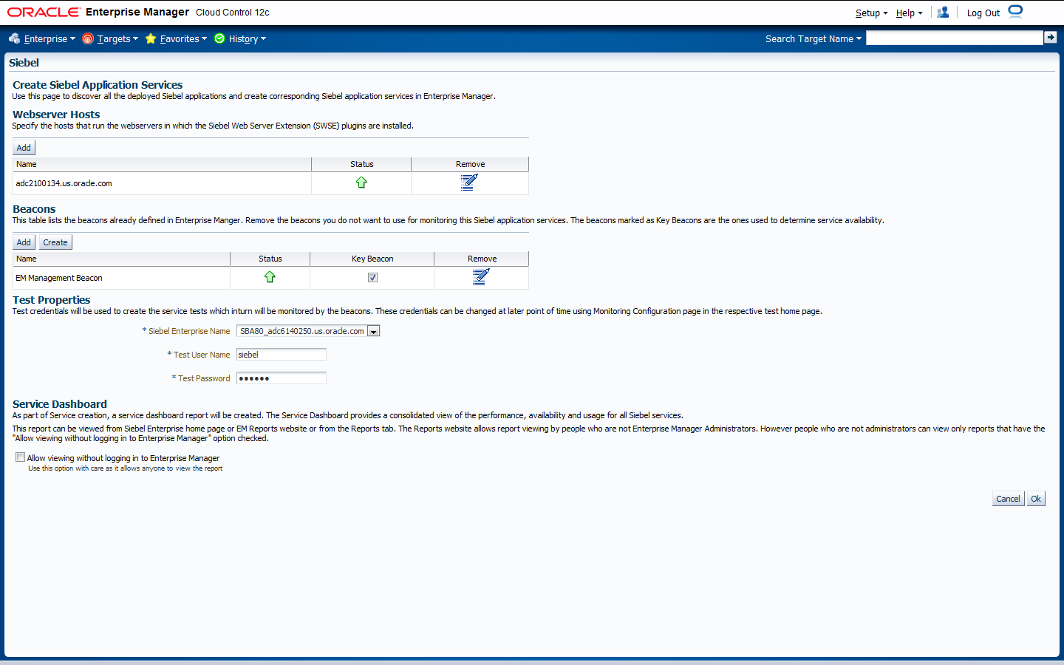Click the Log Out link
The image size is (1064, 665).
983,13
